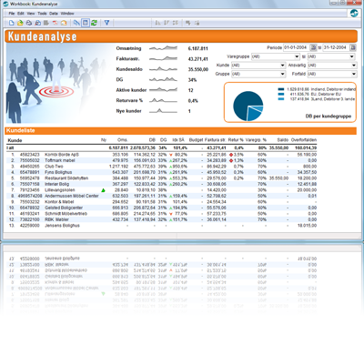Click red diamond Retur indicator for Kombi Borde
This screenshot has height=345, width=364.
point(231,155)
